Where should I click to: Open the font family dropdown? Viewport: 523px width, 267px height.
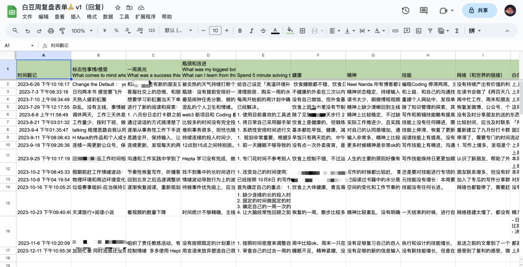coord(178,30)
